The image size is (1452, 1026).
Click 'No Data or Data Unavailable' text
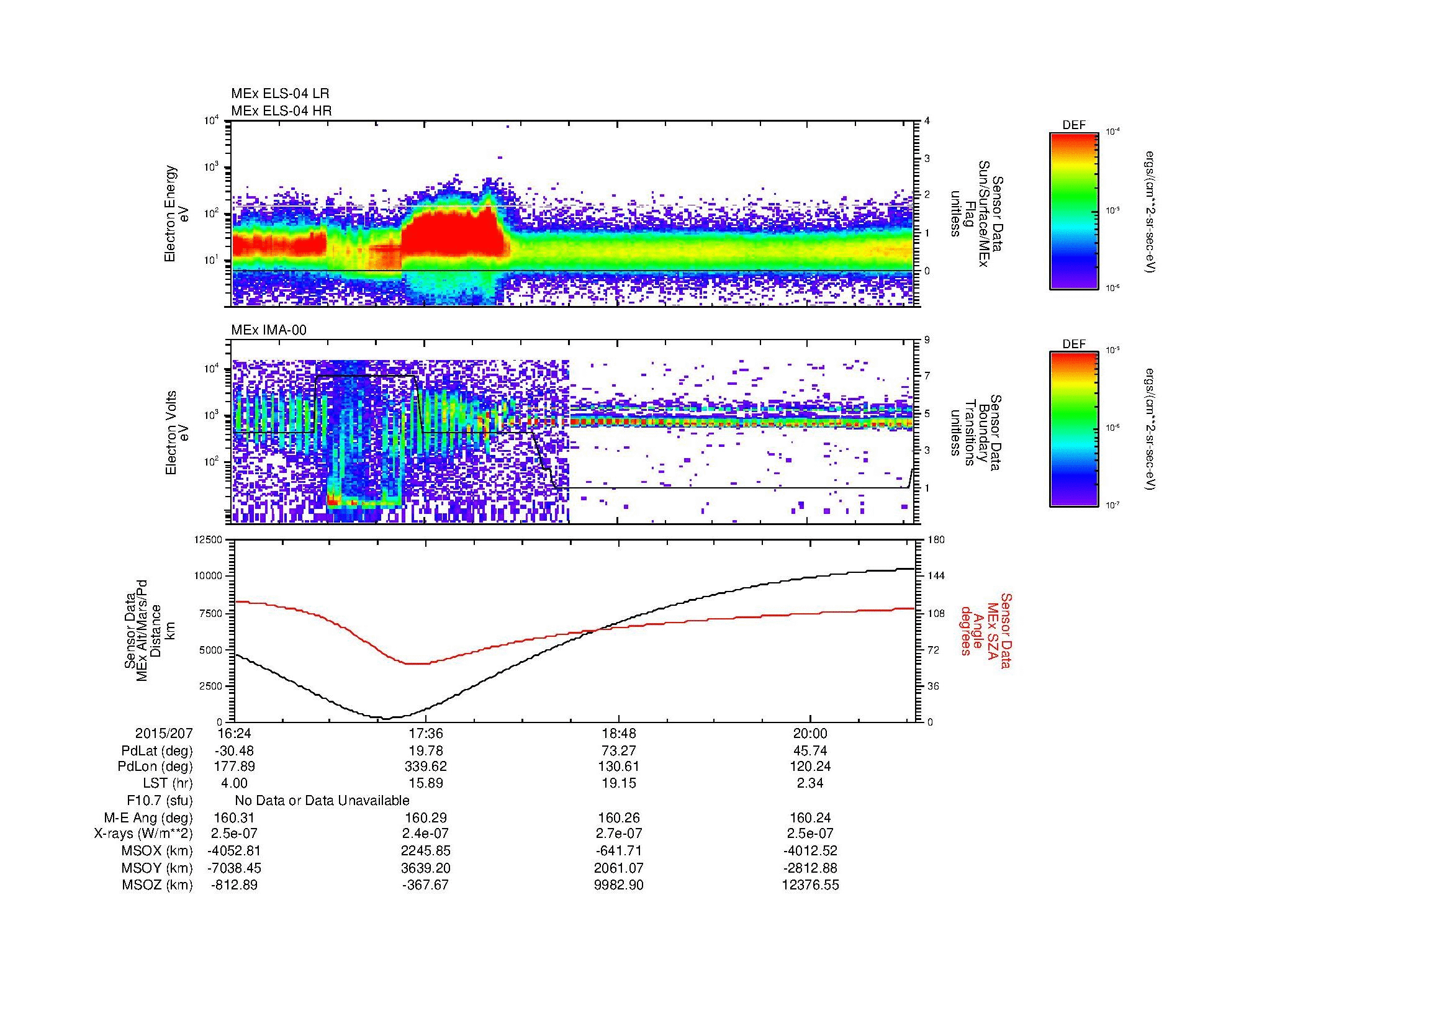[x=322, y=801]
